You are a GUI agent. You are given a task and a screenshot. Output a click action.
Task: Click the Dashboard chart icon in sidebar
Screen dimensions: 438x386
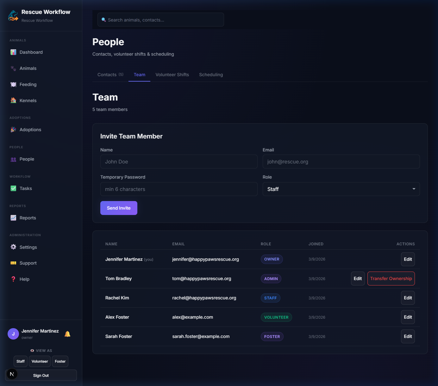pyautogui.click(x=13, y=52)
